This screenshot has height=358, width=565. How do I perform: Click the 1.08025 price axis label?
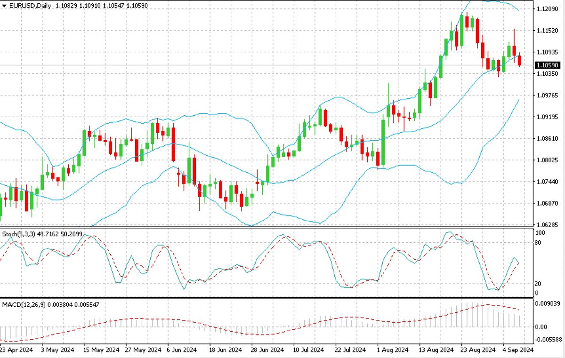pos(548,160)
